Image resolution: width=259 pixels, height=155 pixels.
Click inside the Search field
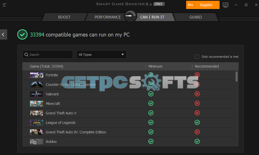48,55
